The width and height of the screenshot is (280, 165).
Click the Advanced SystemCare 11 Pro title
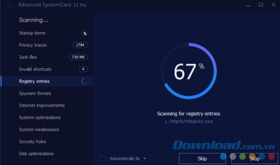click(52, 5)
